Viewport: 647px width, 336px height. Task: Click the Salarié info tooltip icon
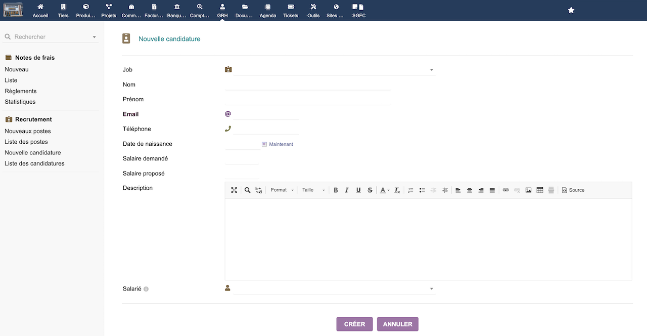146,289
